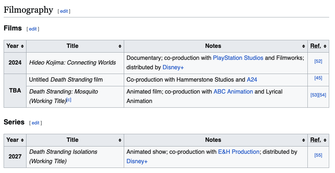Sort Series table by Ref. arrows
The image size is (335, 173).
[325, 140]
